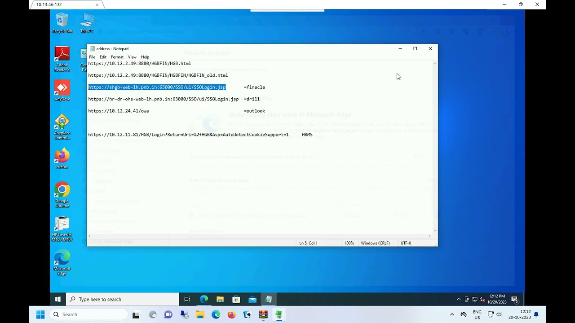This screenshot has height=323, width=575.
Task: Launch Firefox from the remote desktop
Action: [x=62, y=159]
